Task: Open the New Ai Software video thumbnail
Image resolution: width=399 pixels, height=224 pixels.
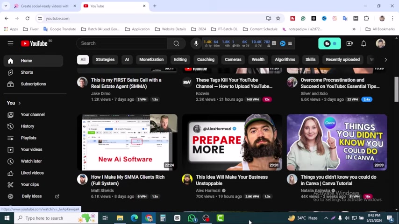Action: [x=127, y=142]
